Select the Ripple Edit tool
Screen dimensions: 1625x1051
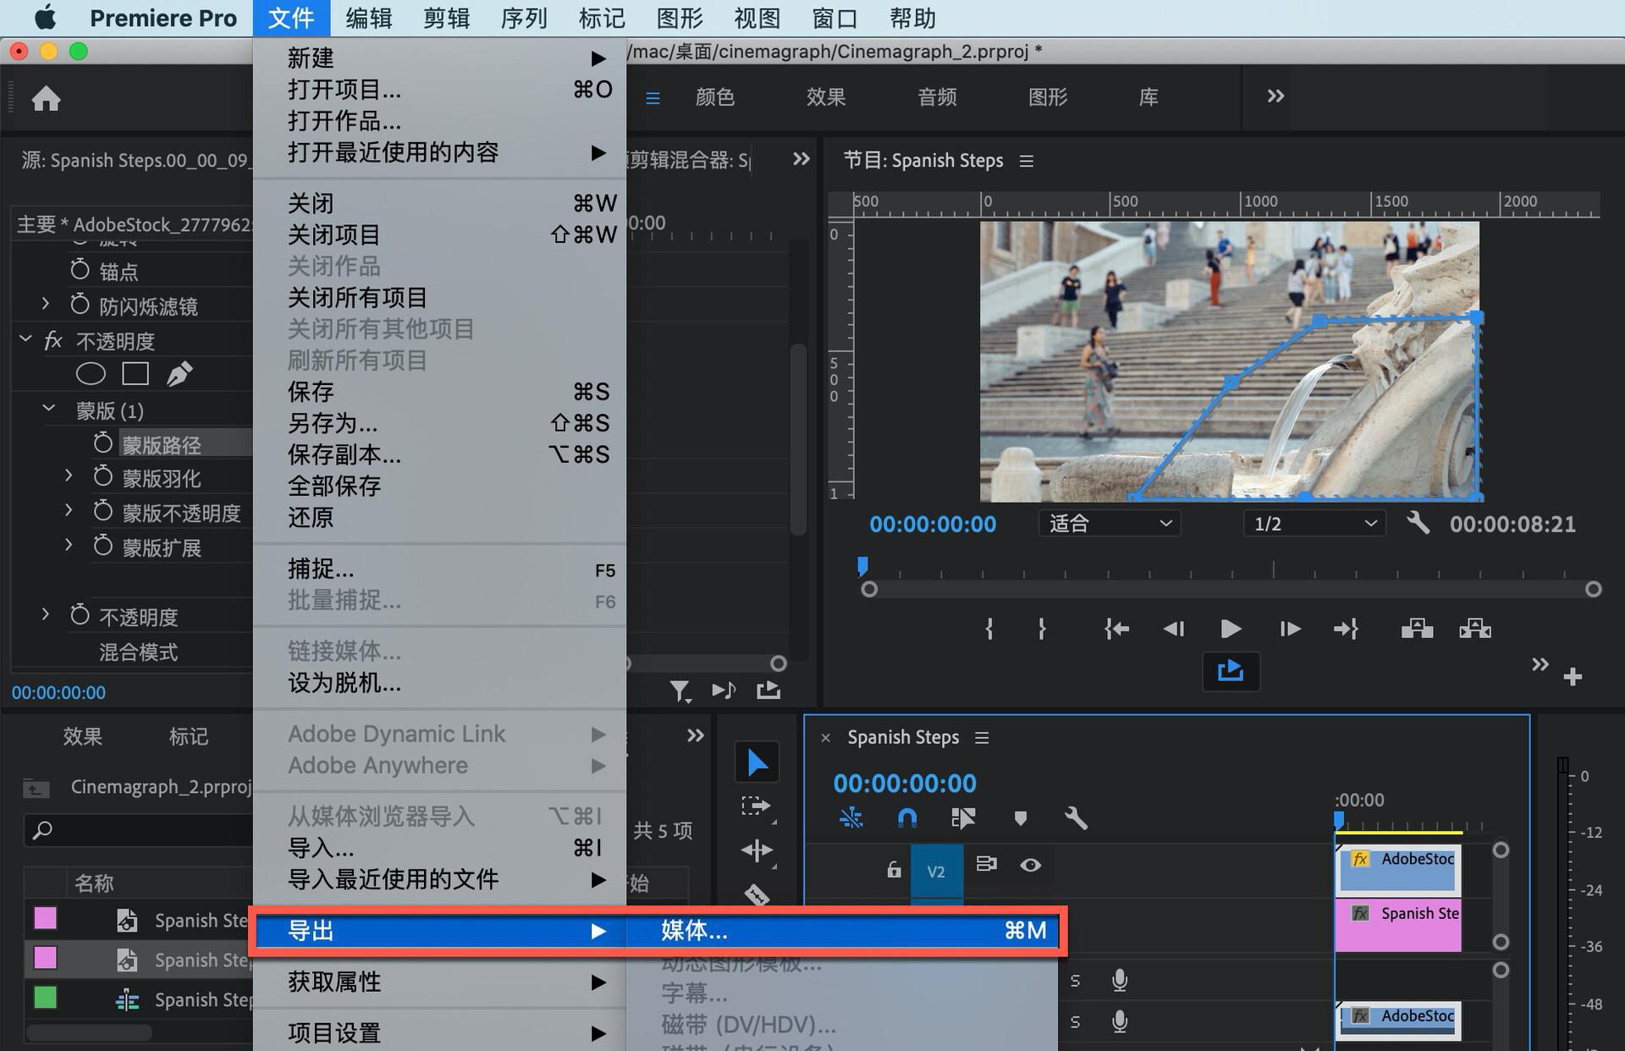[x=757, y=850]
